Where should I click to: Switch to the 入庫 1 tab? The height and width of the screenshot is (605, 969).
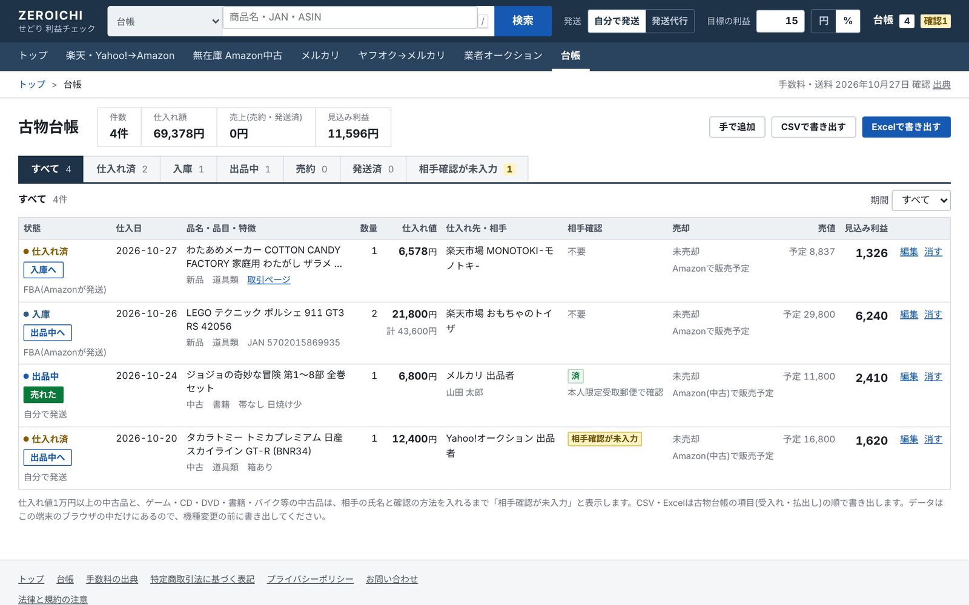188,169
